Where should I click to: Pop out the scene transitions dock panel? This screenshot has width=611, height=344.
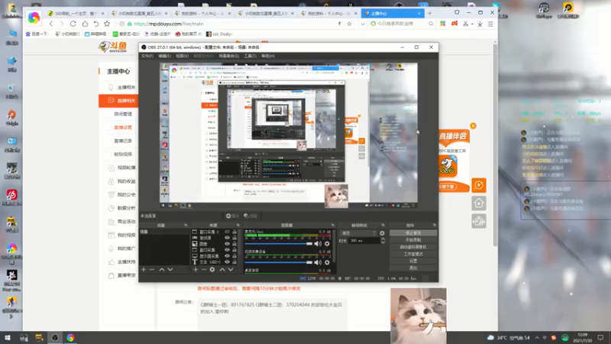coord(383,225)
